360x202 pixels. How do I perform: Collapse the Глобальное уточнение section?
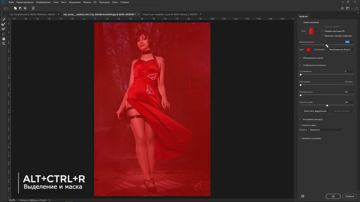[x=300, y=65]
